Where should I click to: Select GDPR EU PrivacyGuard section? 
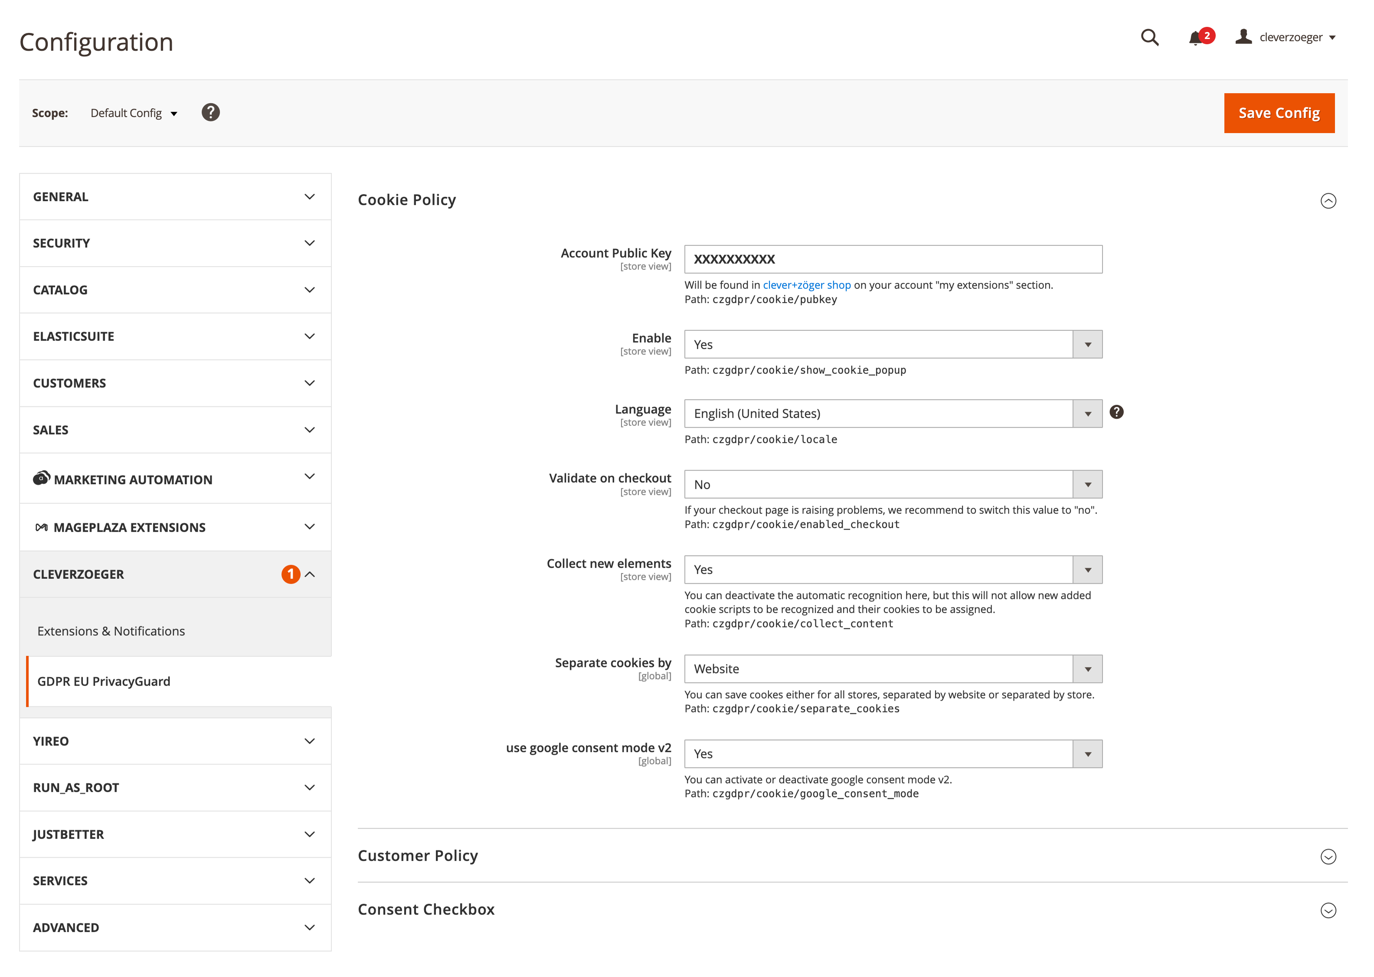point(179,682)
